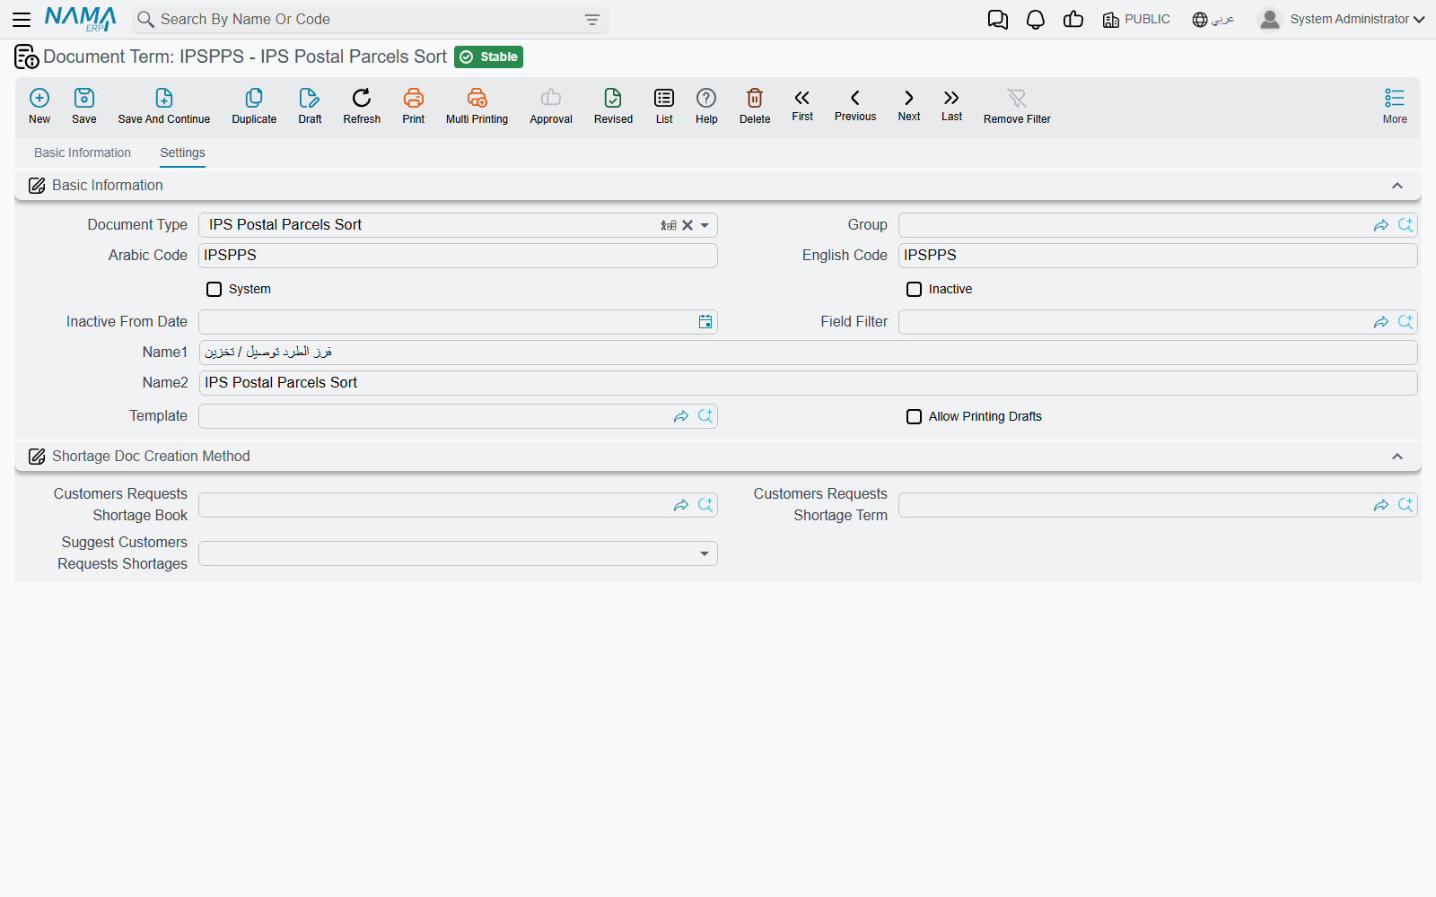1436x897 pixels.
Task: Click the Arabic Code field
Action: tap(458, 256)
